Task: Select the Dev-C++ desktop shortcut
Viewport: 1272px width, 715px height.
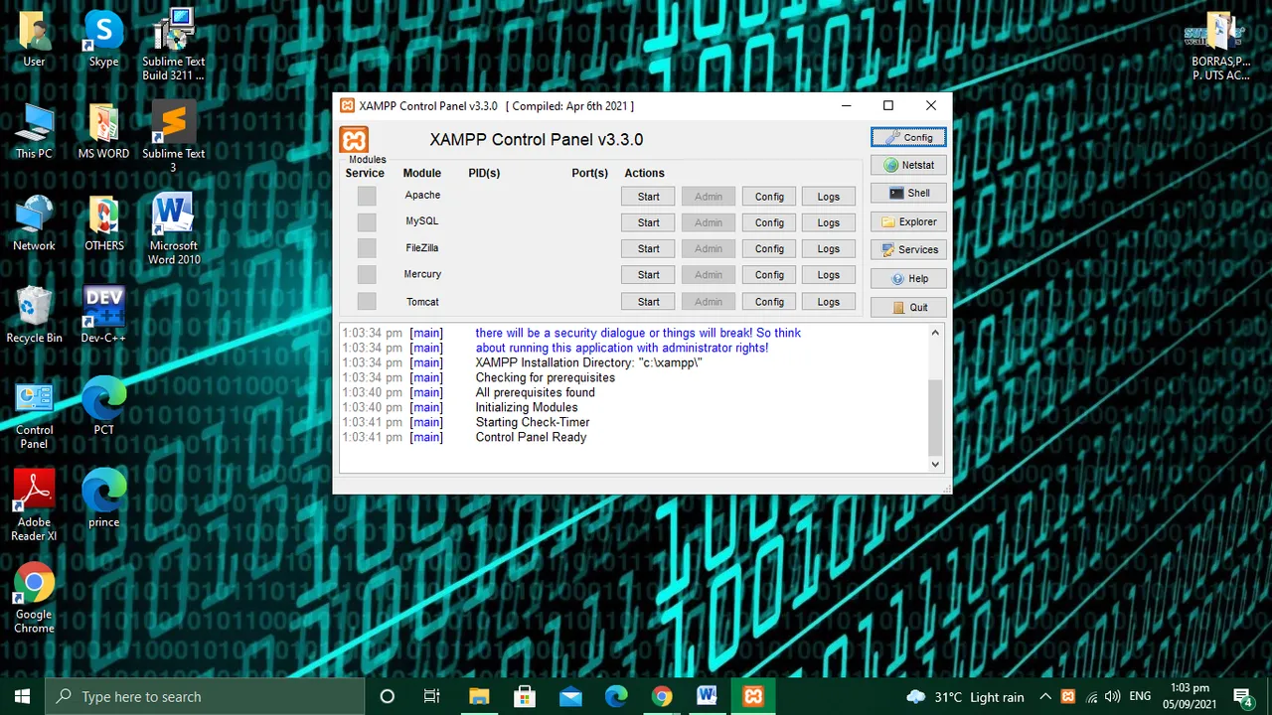Action: point(103,316)
